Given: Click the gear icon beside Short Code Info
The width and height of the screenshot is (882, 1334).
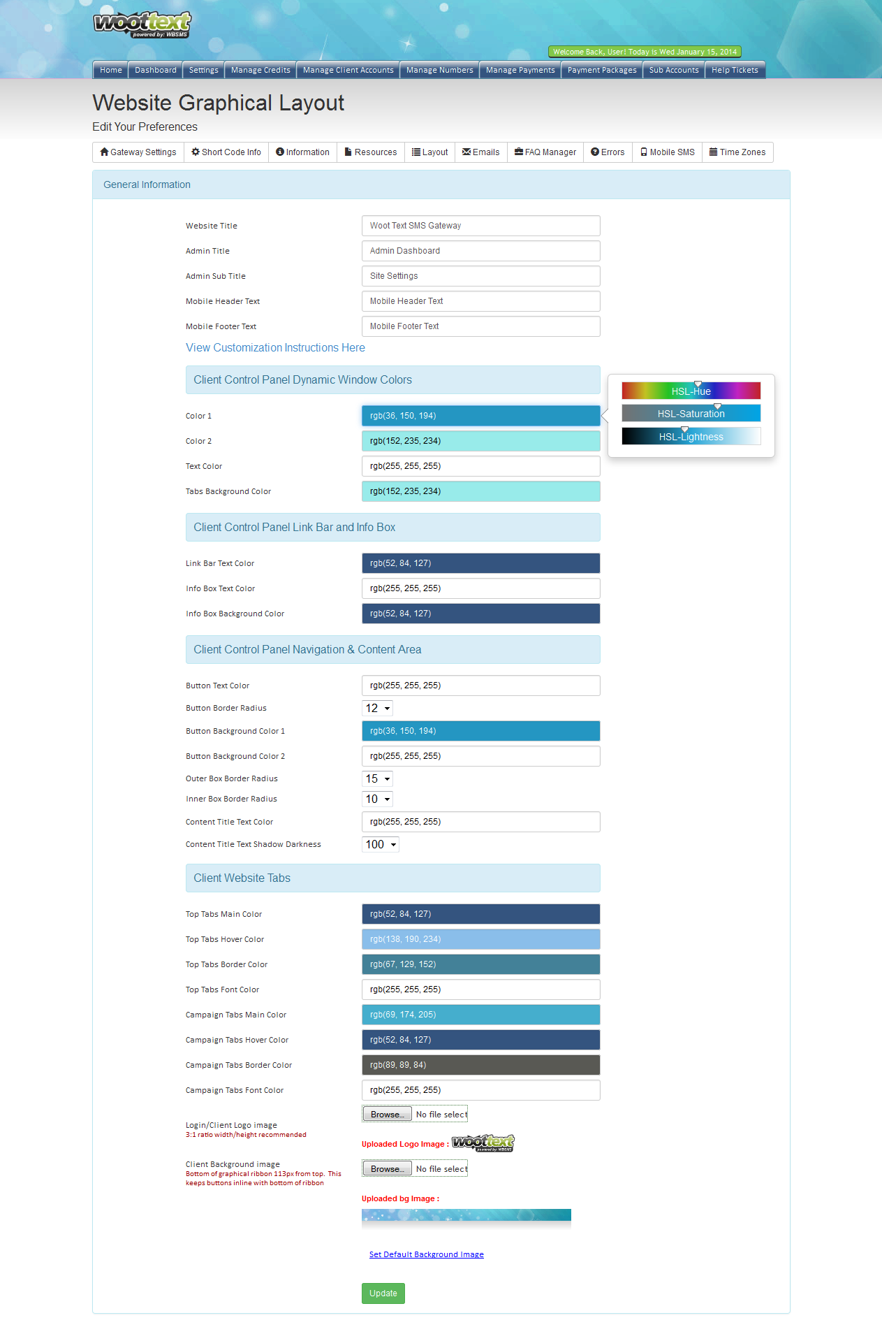Looking at the screenshot, I should [196, 152].
